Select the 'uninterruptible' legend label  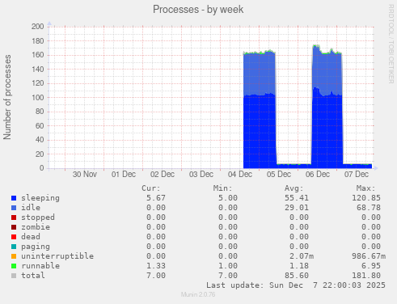57,256
